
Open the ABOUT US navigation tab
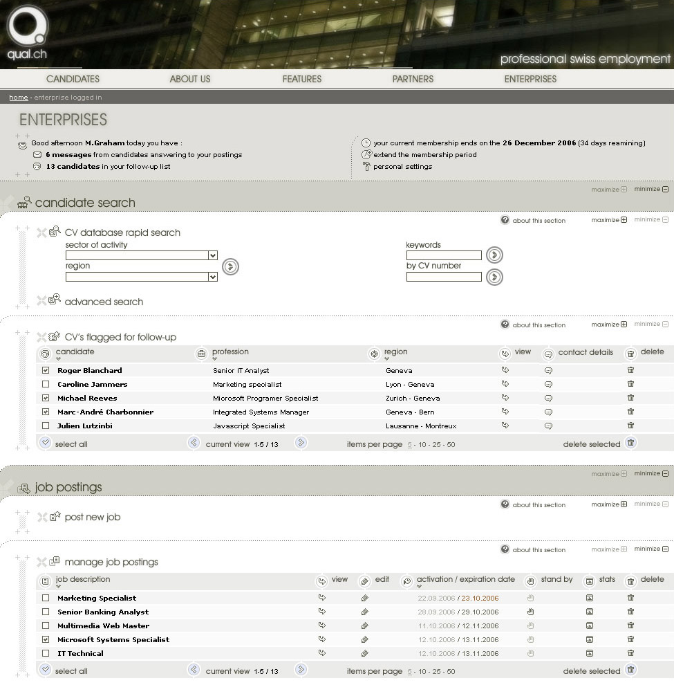click(190, 80)
